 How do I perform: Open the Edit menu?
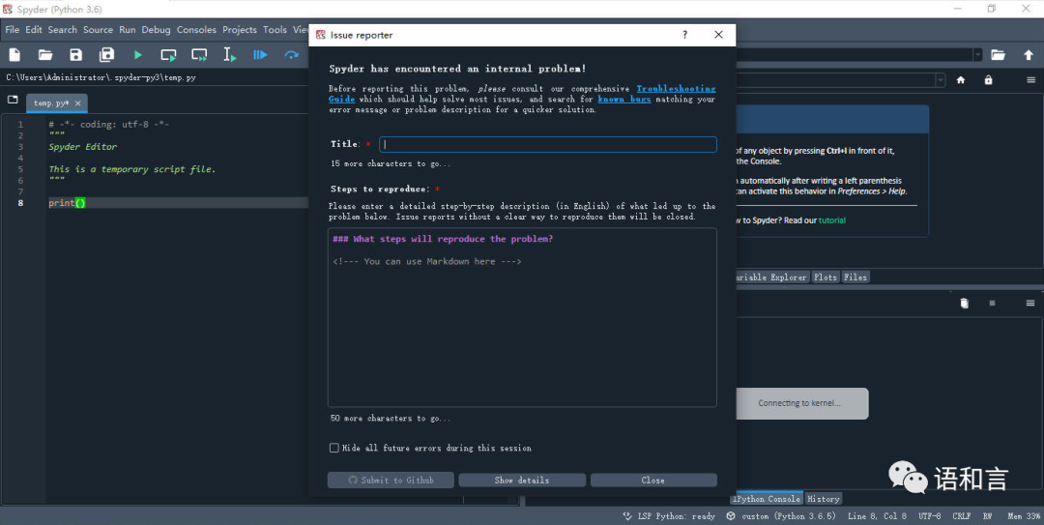click(33, 29)
